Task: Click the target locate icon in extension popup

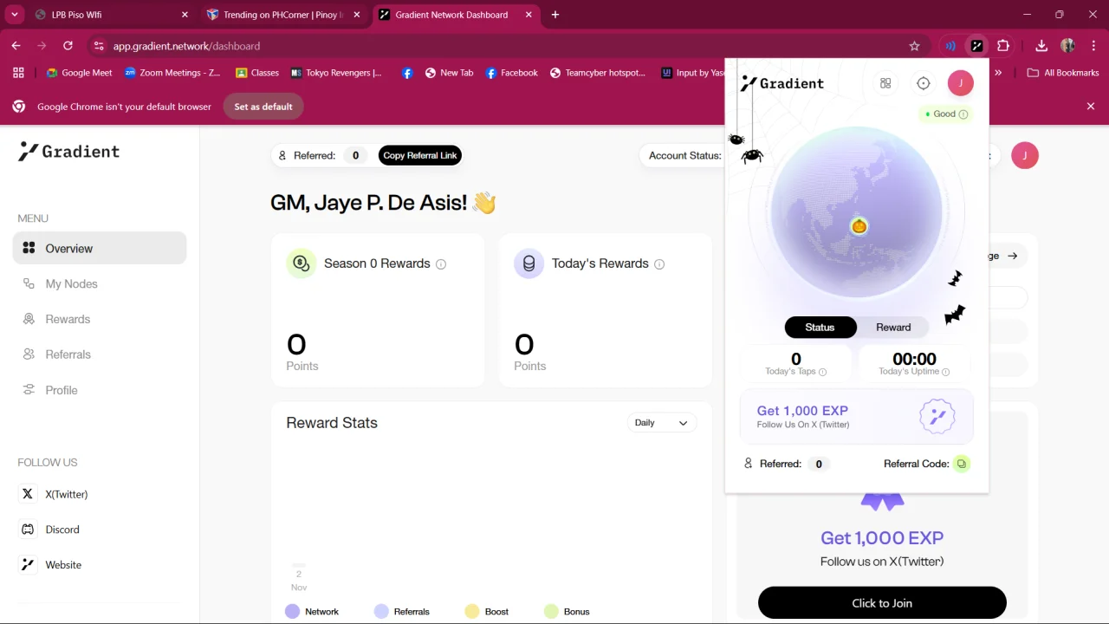Action: (924, 83)
